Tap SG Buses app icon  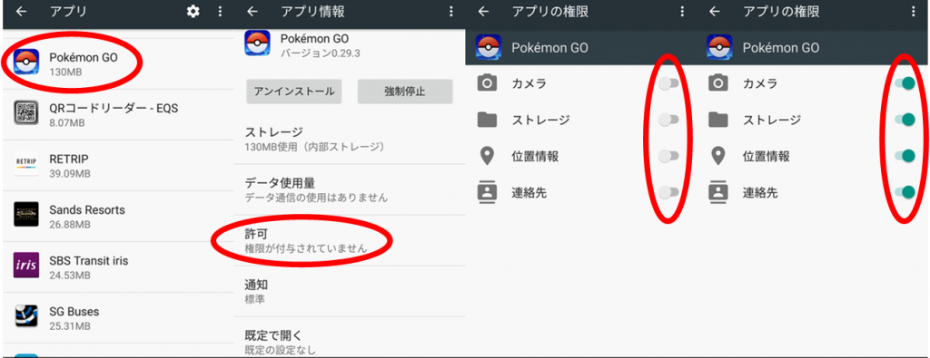coord(26,316)
